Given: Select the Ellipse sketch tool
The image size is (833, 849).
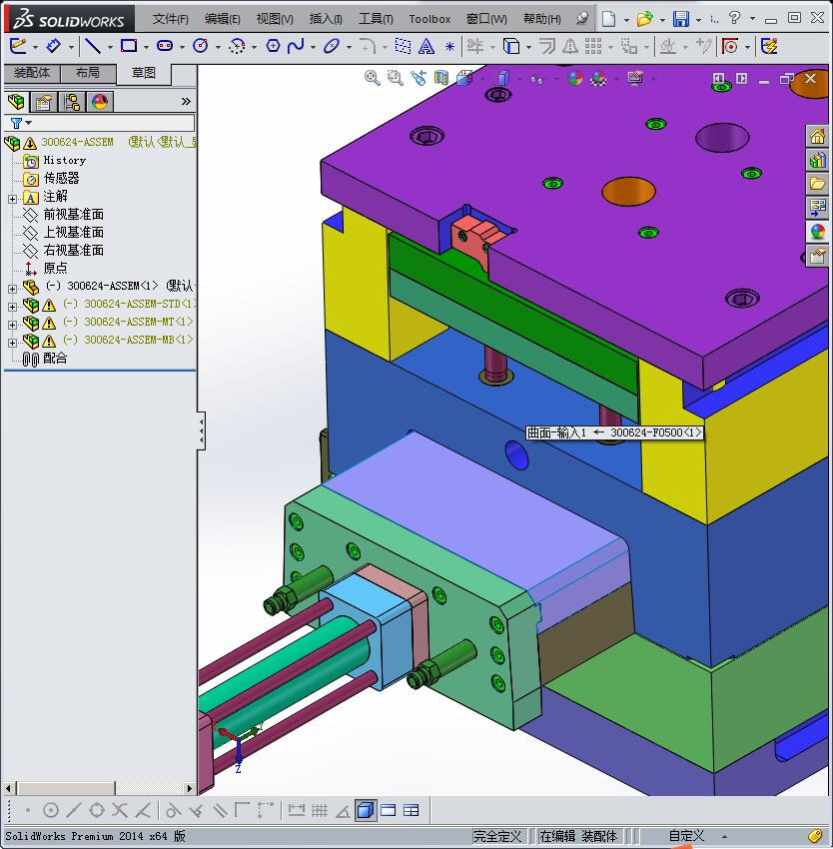Looking at the screenshot, I should click(x=331, y=46).
